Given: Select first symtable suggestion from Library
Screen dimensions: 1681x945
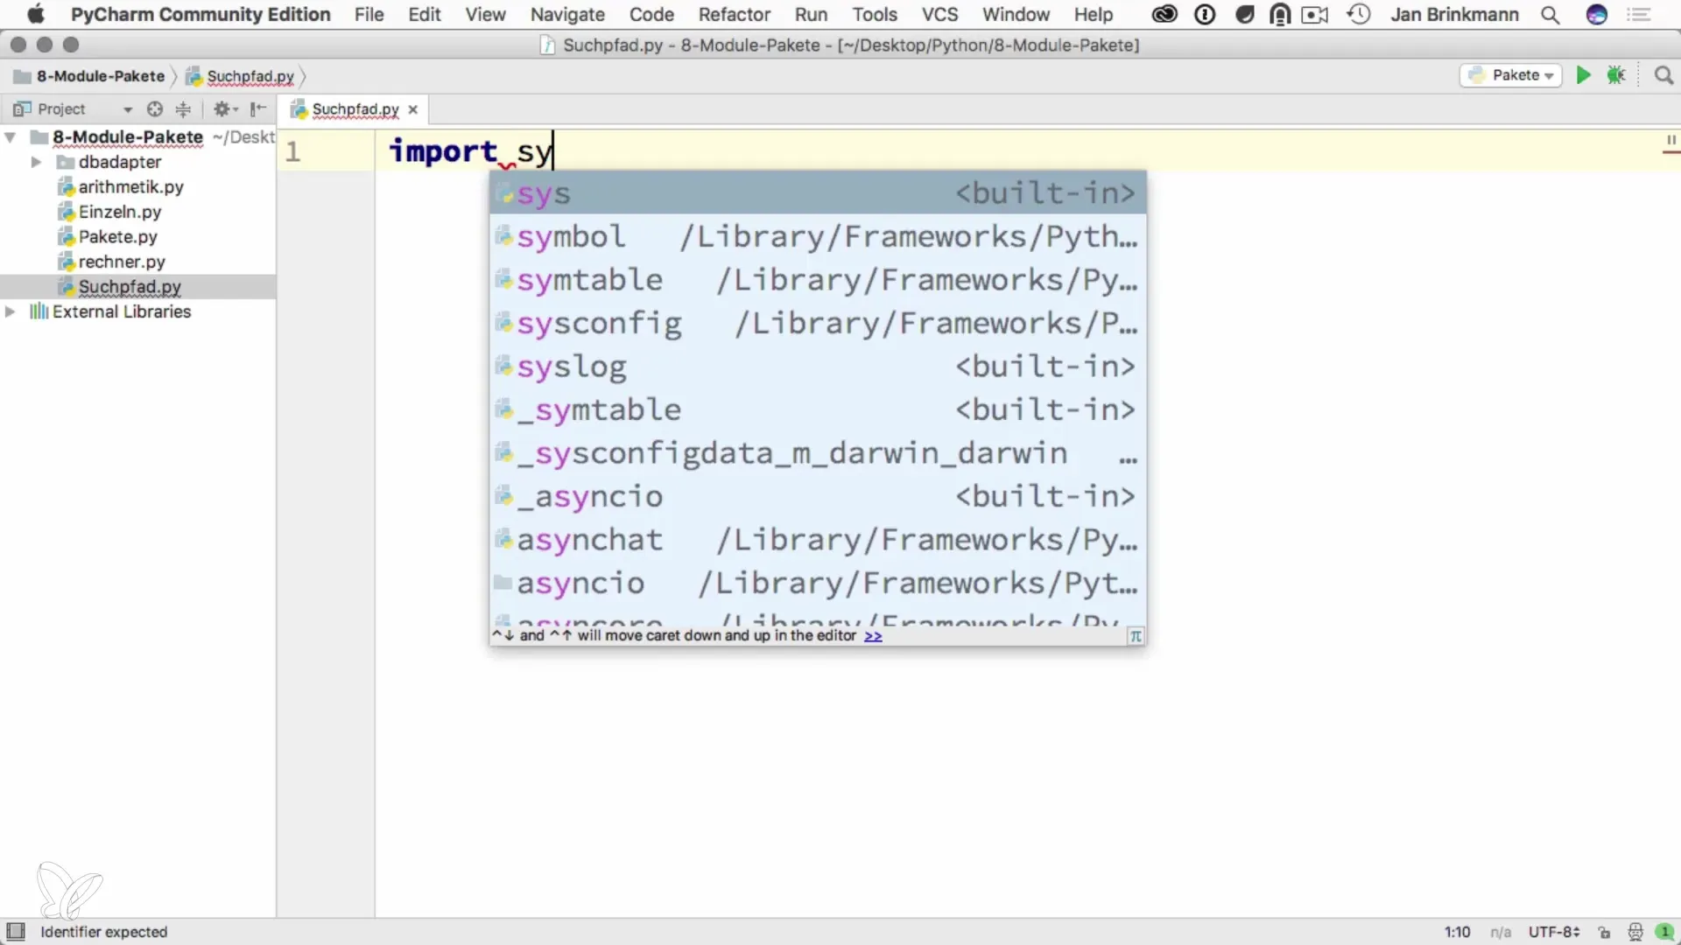Looking at the screenshot, I should 818,280.
